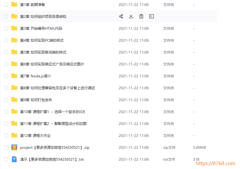Open the 第3章 开始编写HTML代码 folder icon
Screen dimensions: 240x169
coord(14,28)
